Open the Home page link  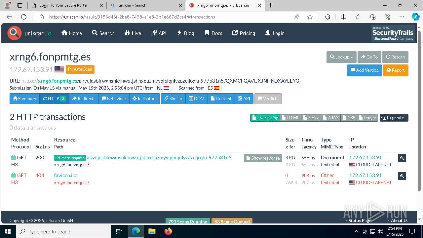click(72, 33)
